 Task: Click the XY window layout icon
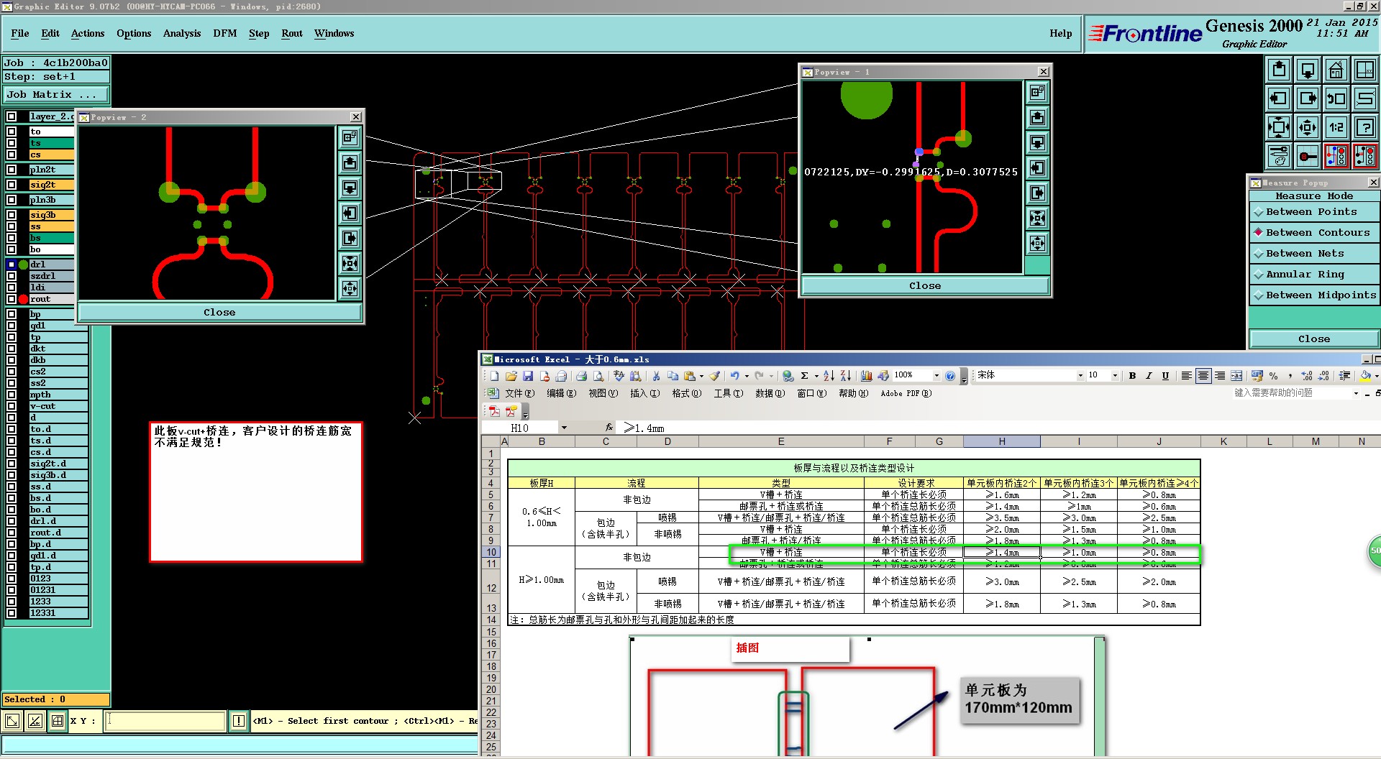tap(1365, 70)
